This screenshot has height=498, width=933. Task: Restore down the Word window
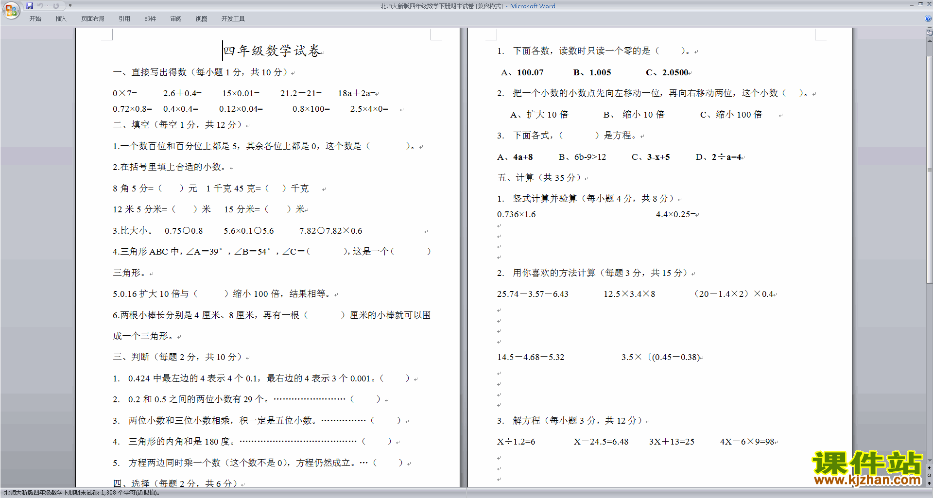(x=920, y=4)
